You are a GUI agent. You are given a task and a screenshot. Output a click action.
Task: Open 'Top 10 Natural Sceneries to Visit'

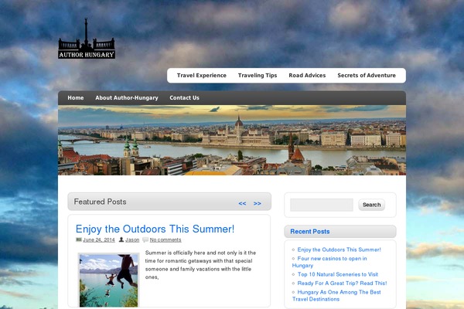click(x=338, y=274)
